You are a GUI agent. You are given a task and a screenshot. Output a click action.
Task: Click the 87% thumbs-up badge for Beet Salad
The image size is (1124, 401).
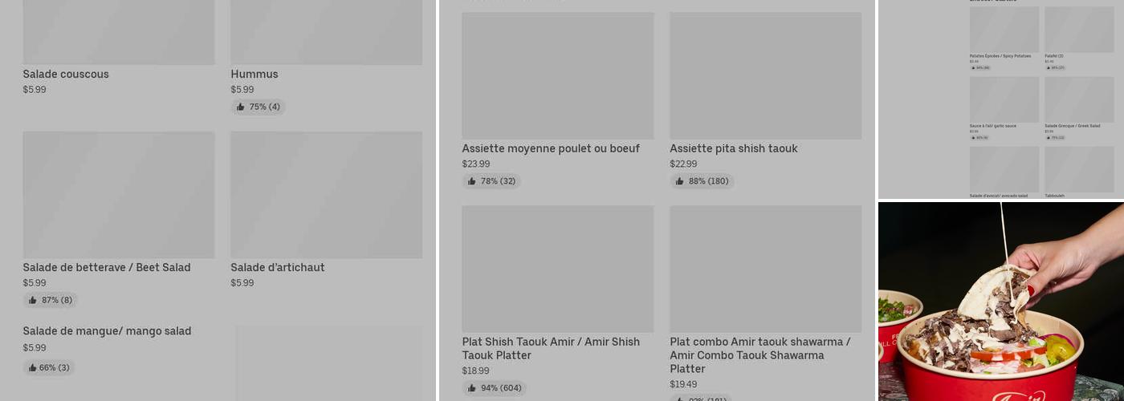50,300
